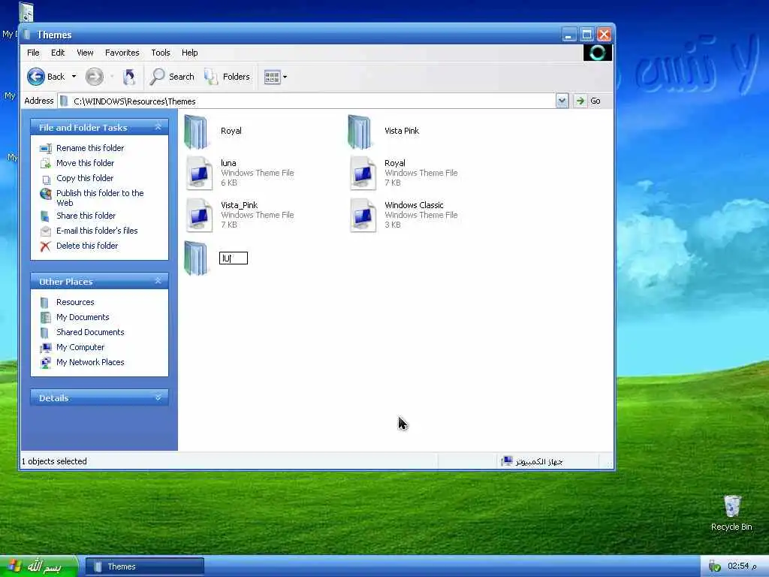Select the Royal theme file icon
This screenshot has width=769, height=577.
(x=363, y=174)
